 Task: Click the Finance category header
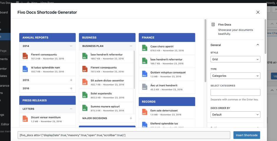click(167, 38)
